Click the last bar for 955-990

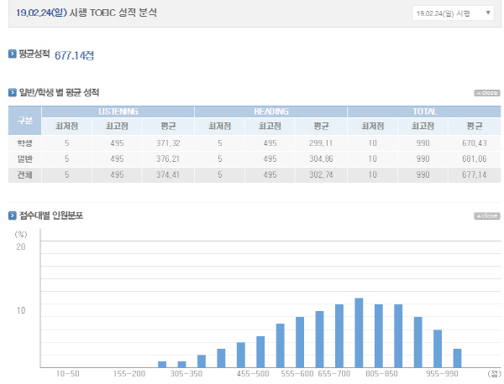coord(458,358)
